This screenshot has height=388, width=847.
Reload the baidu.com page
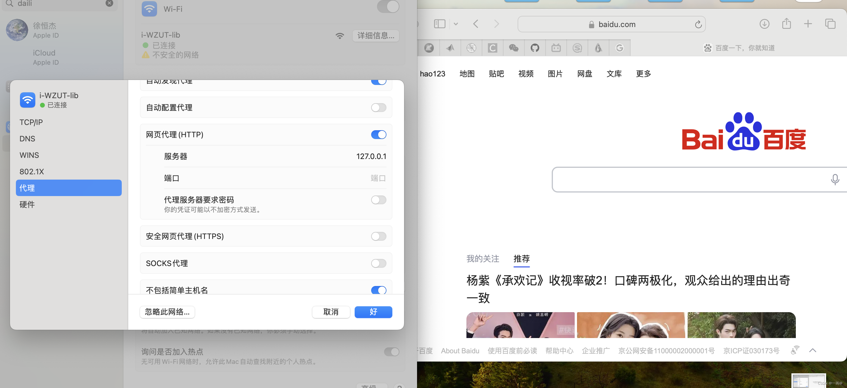tap(698, 24)
